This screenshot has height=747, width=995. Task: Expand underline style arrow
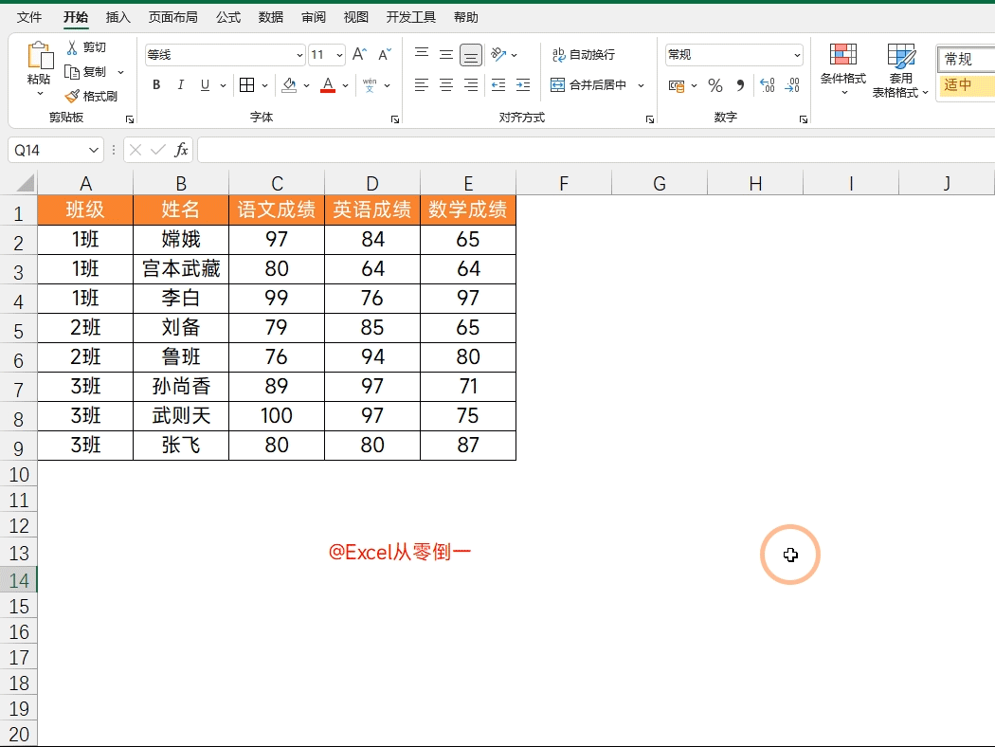click(x=223, y=85)
